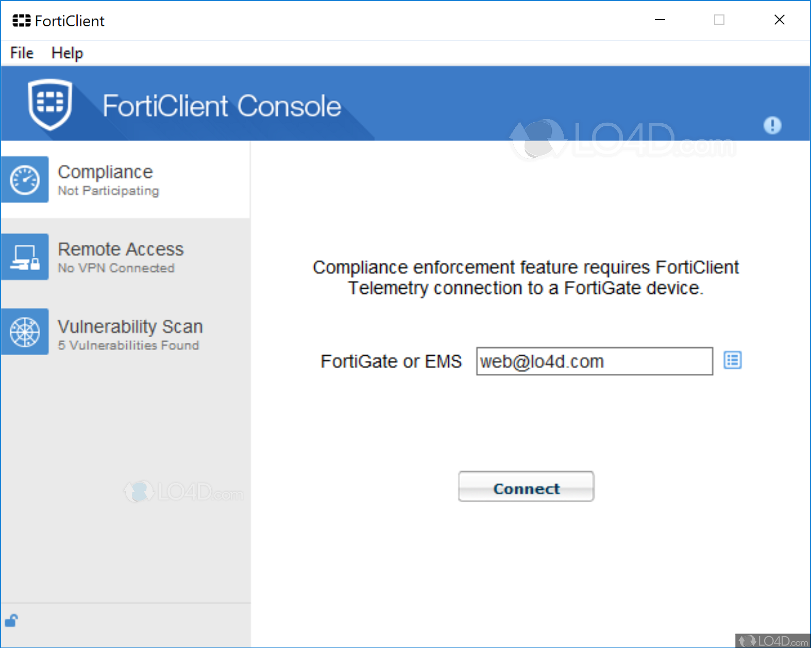Click the Remote Access computer icon
This screenshot has height=648, width=811.
coord(25,257)
